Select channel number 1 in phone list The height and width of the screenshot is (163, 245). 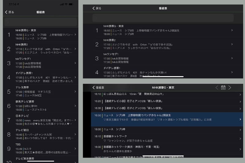click(9, 35)
